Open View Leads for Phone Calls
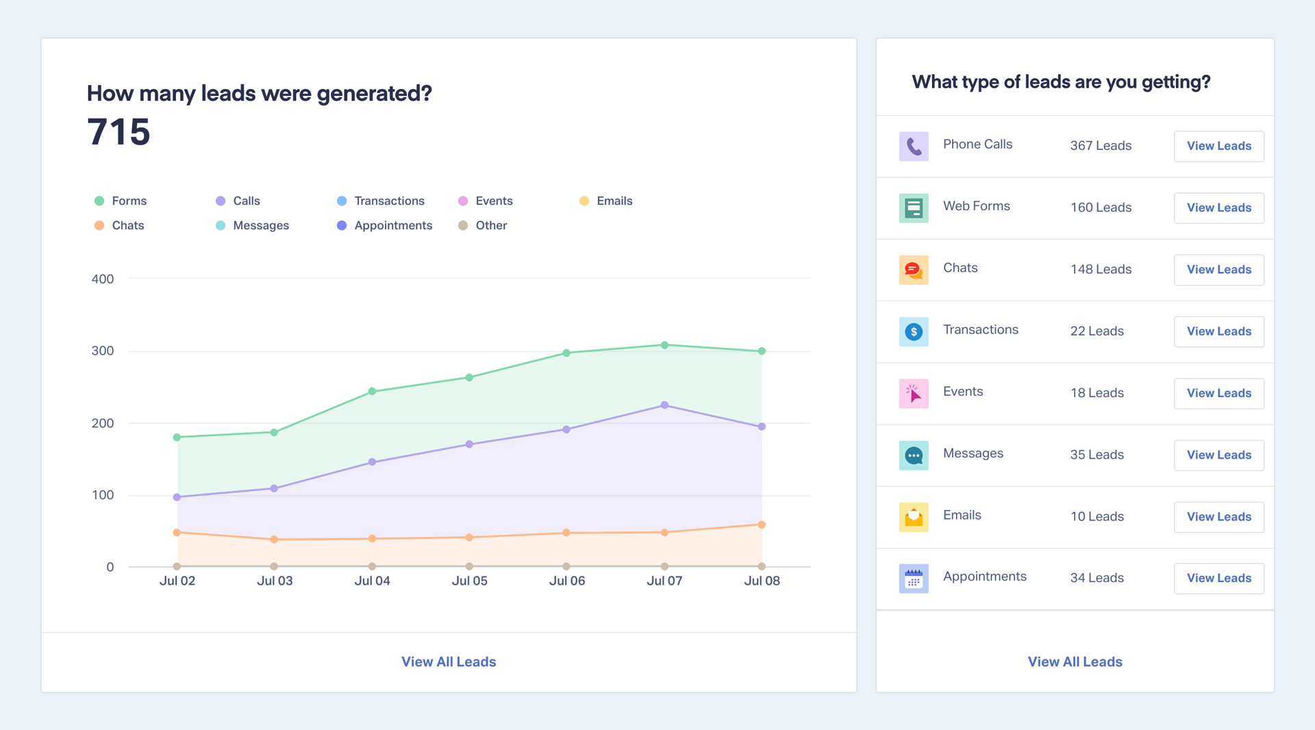The image size is (1315, 730). 1218,146
